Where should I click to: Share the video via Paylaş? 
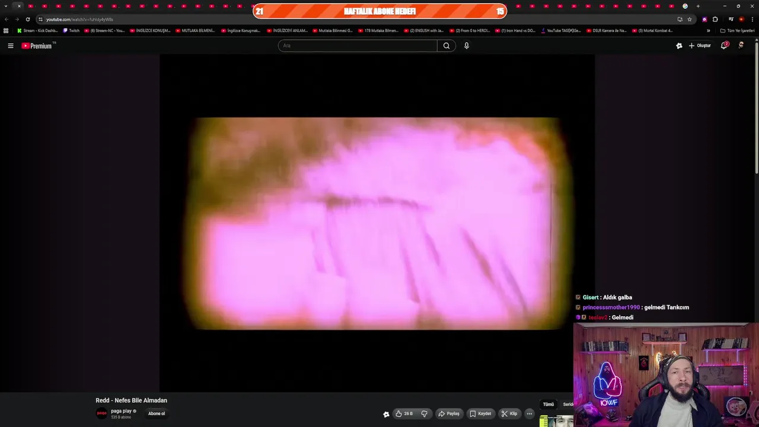click(x=449, y=414)
